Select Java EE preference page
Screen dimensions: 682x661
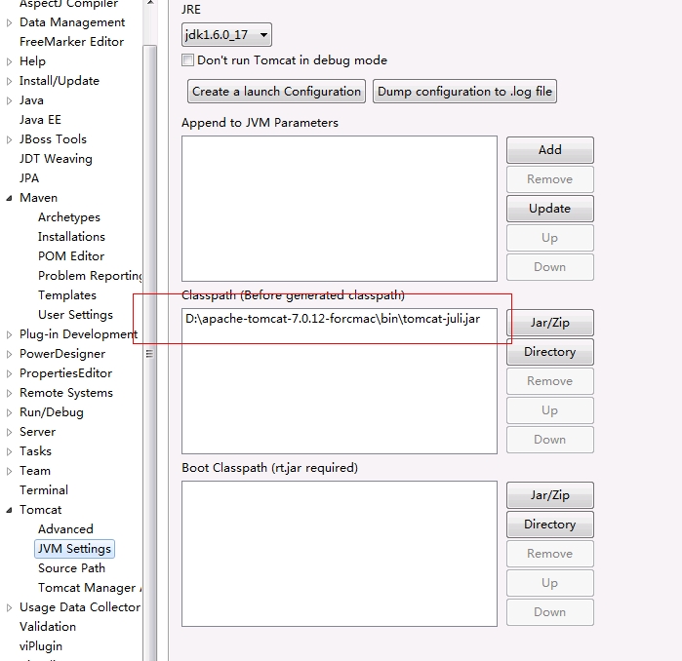40,120
